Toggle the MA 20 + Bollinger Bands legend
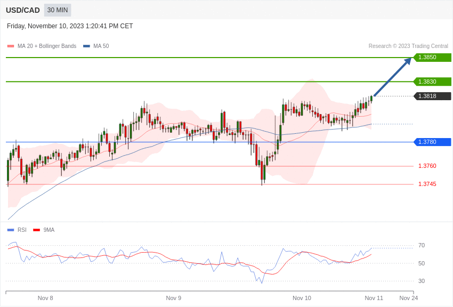The width and height of the screenshot is (453, 307). (x=42, y=46)
